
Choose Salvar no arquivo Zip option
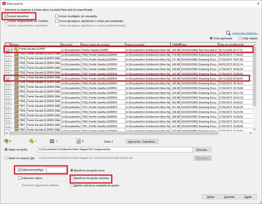click(6, 158)
